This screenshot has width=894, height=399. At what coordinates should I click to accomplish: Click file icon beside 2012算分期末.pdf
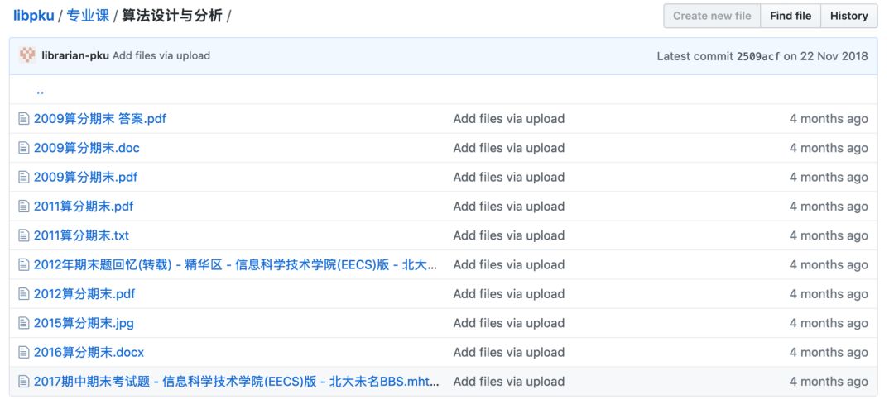tap(24, 294)
